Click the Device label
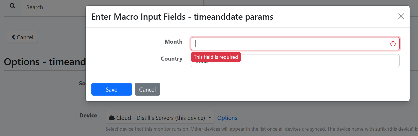 [88, 116]
